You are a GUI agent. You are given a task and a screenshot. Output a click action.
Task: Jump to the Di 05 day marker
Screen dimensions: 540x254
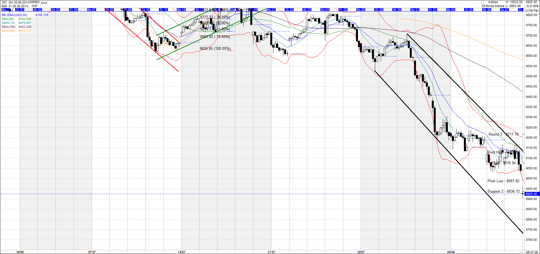point(469,10)
